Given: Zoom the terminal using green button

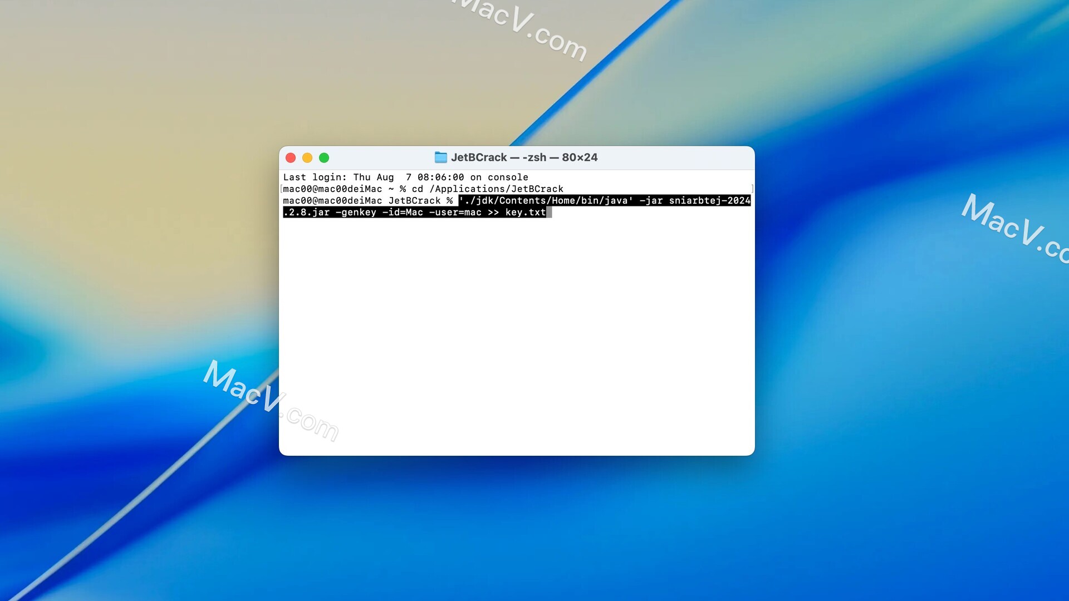Looking at the screenshot, I should coord(324,158).
